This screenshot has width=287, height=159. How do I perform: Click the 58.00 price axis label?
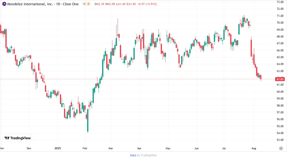tap(280, 105)
